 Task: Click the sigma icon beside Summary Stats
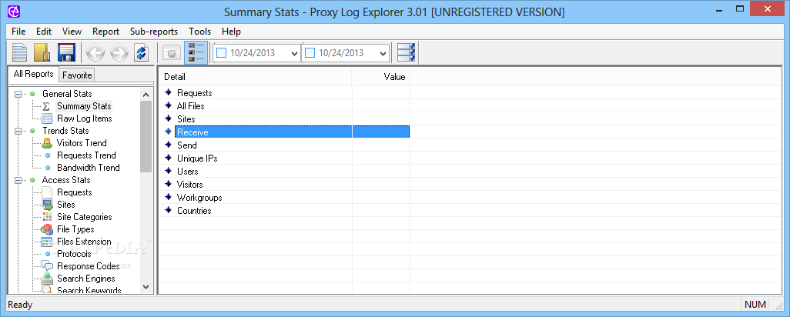[x=46, y=106]
